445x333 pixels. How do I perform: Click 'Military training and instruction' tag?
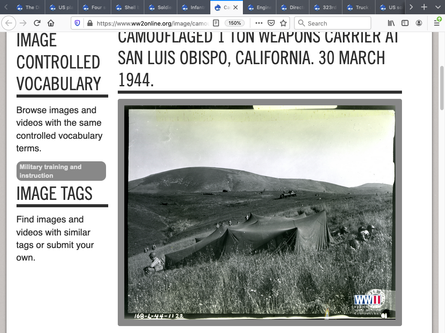pos(61,171)
